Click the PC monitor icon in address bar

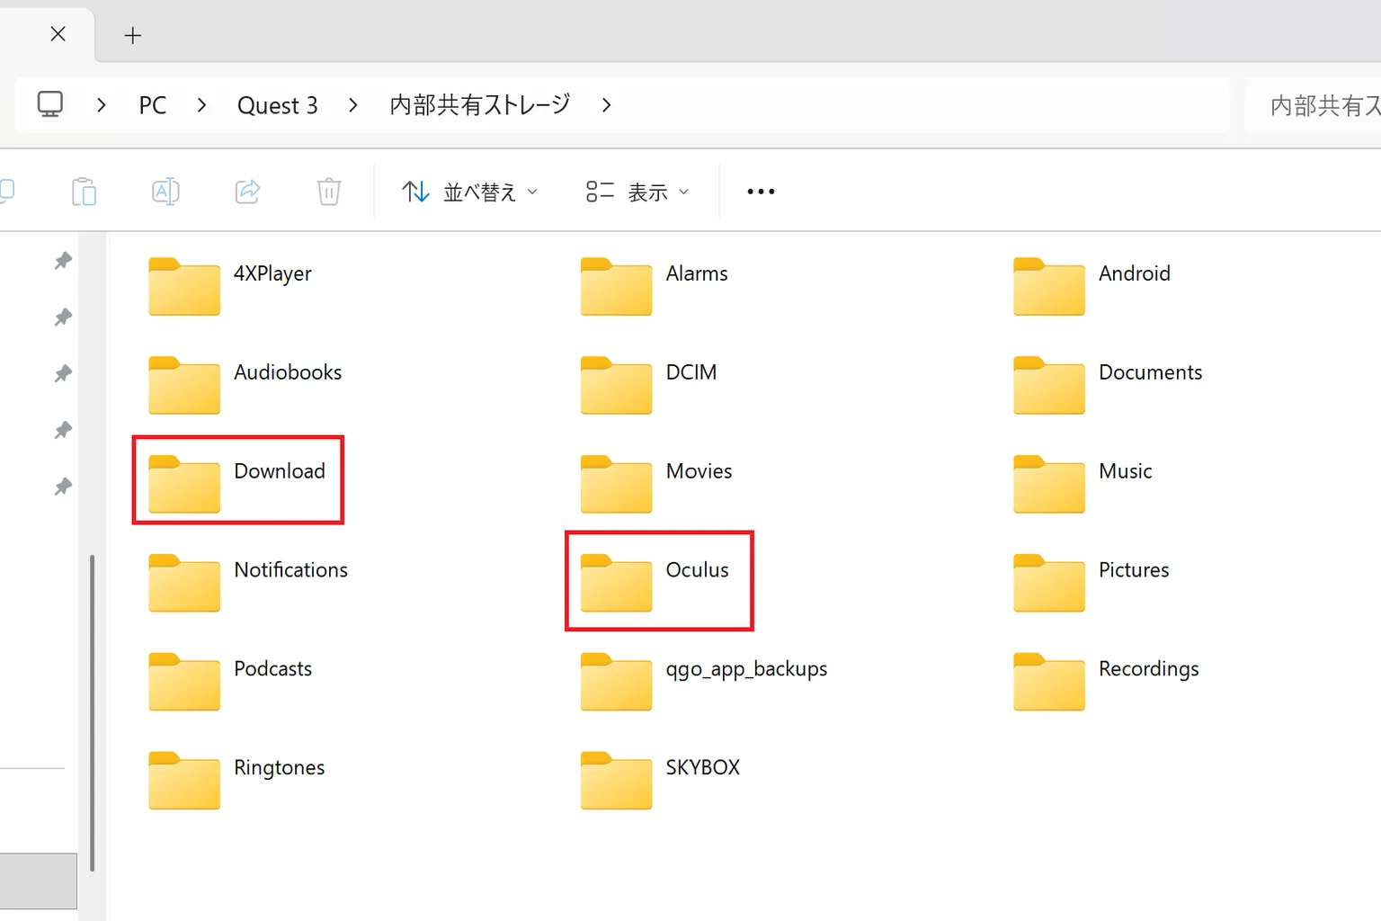click(50, 104)
